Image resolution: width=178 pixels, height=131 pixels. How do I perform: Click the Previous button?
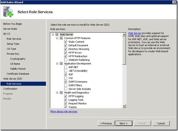[106, 123]
